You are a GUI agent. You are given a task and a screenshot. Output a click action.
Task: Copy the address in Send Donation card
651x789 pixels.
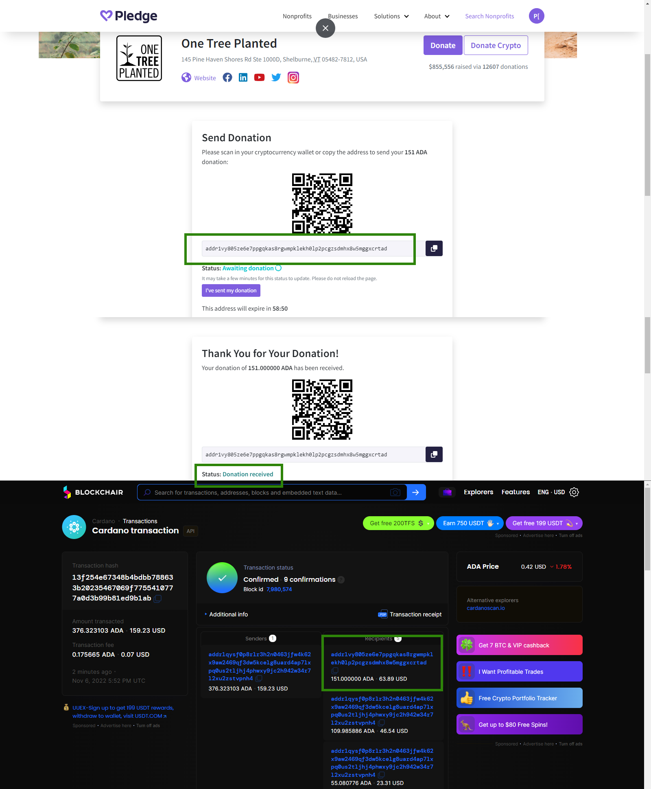(434, 248)
